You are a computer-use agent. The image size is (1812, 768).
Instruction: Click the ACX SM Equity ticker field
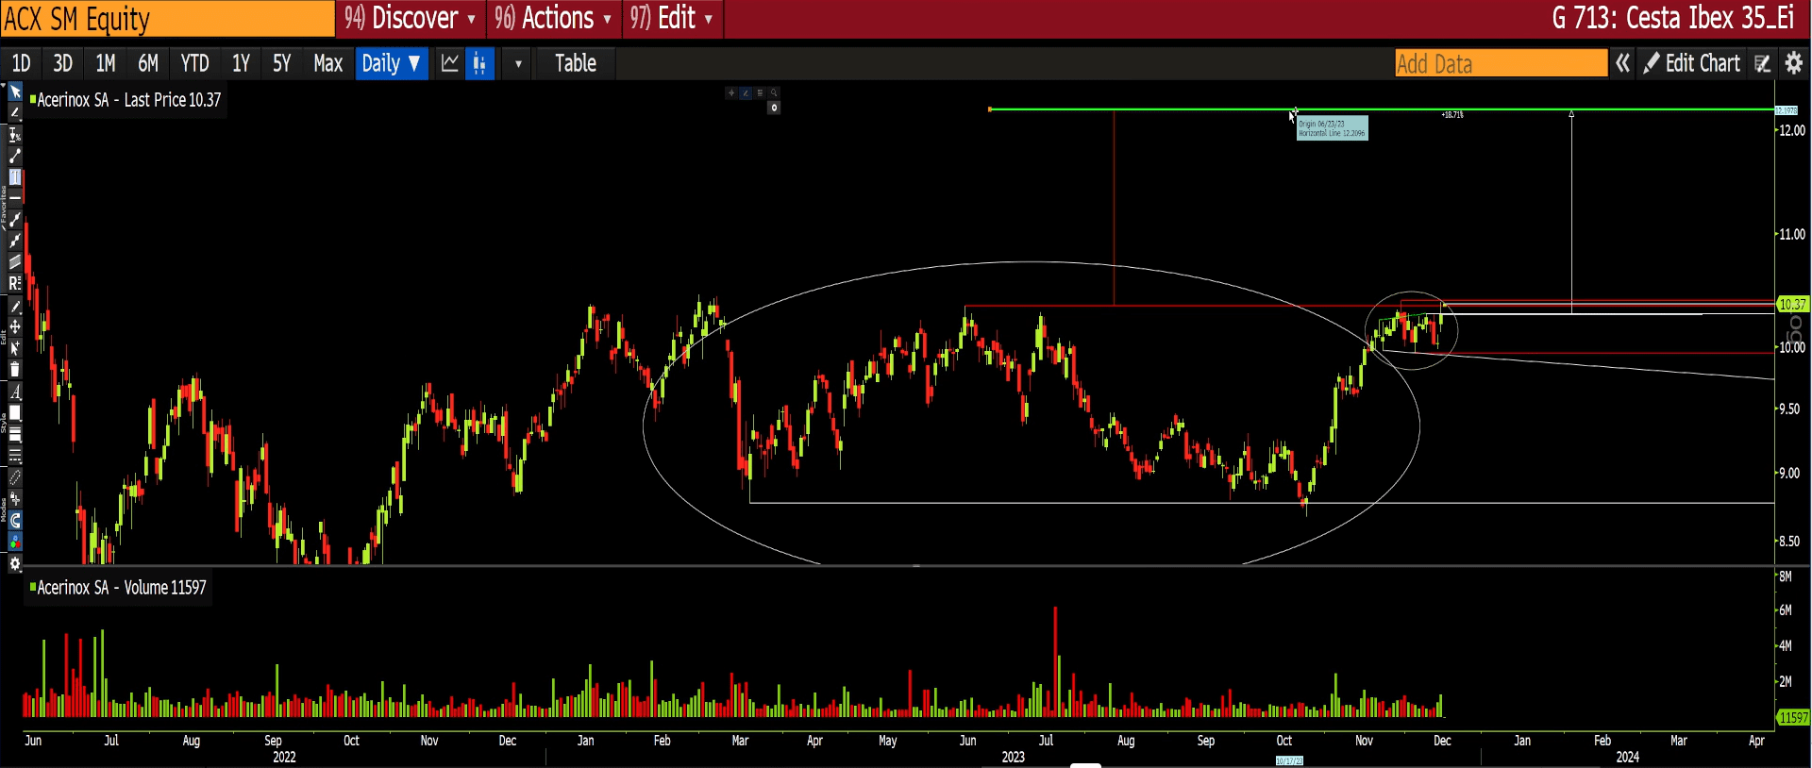[x=168, y=18]
